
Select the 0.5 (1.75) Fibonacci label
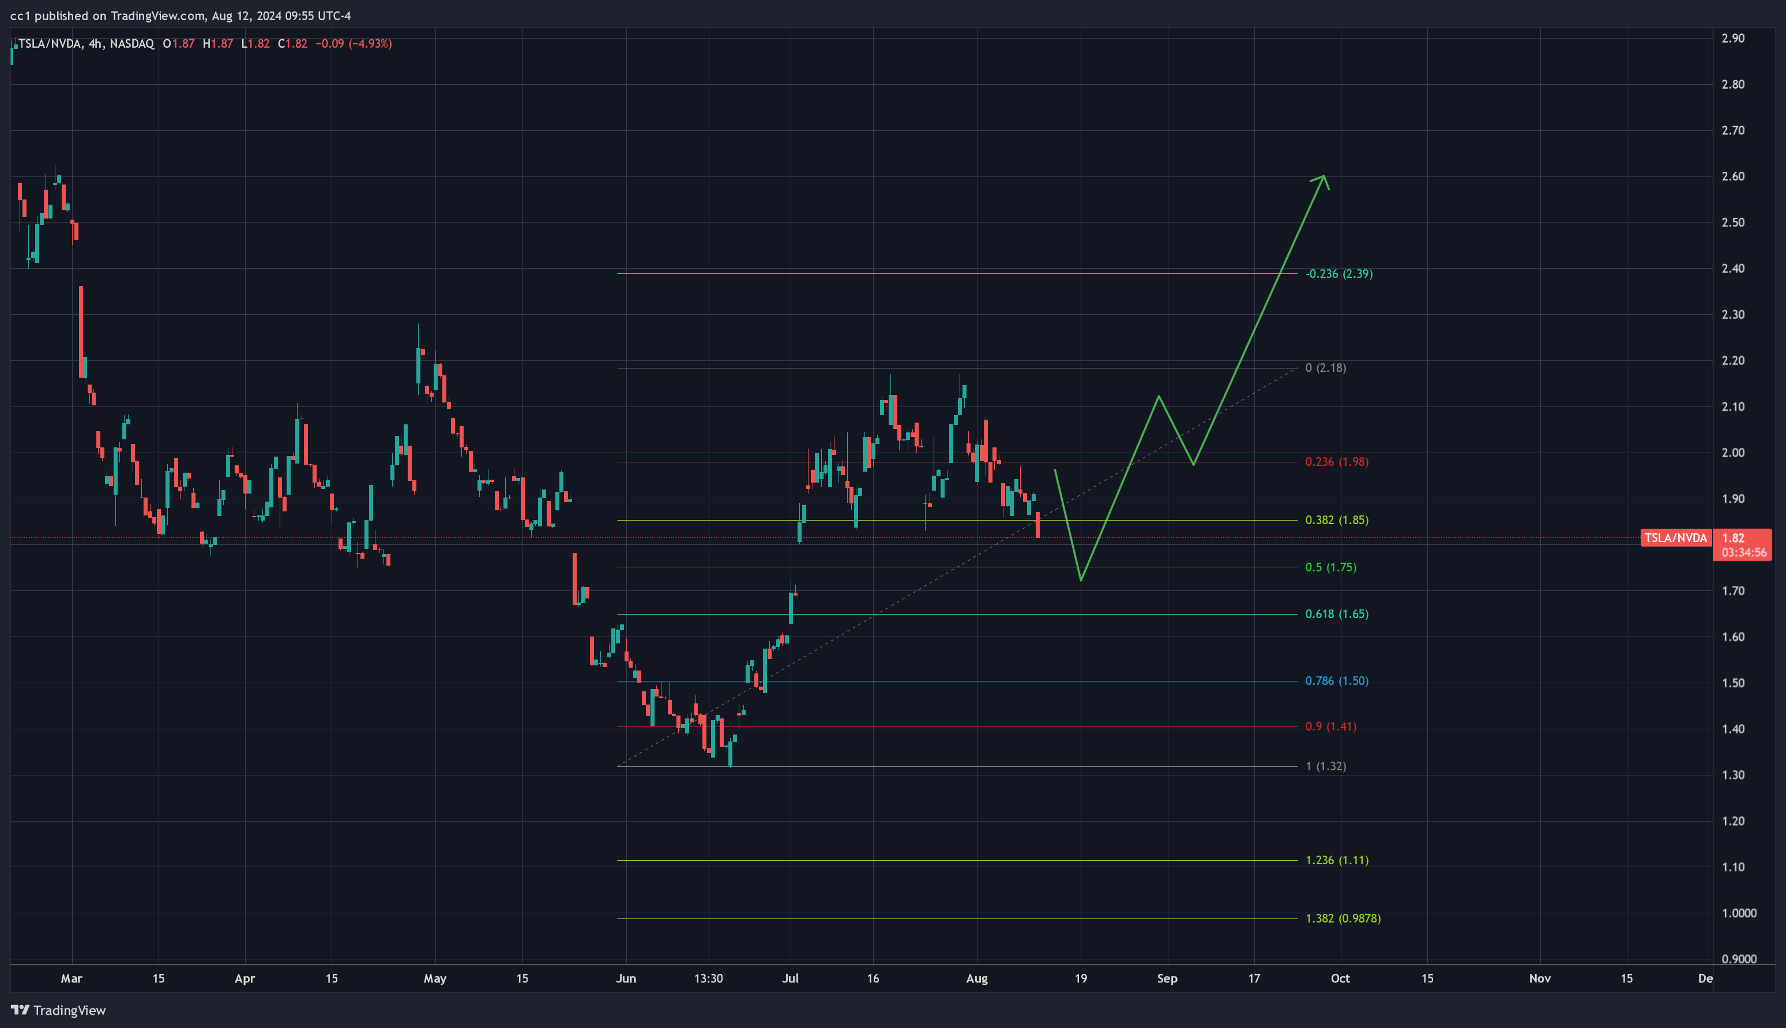coord(1330,568)
